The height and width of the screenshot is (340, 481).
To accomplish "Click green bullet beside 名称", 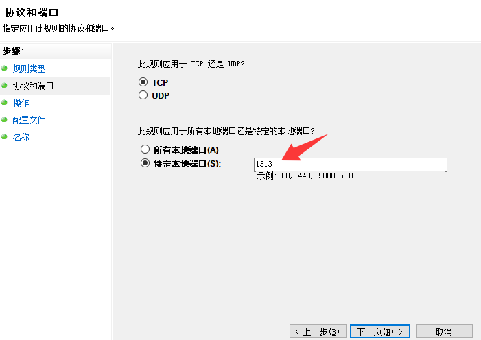I will (4, 136).
